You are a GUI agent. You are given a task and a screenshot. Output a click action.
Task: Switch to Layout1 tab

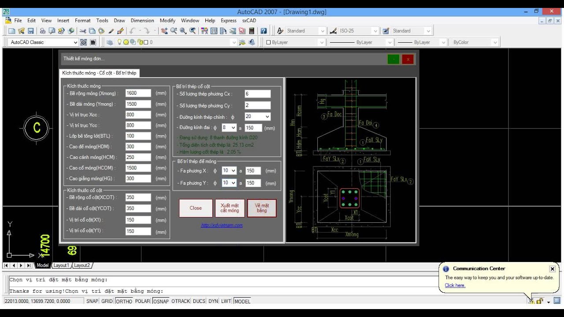(x=61, y=265)
